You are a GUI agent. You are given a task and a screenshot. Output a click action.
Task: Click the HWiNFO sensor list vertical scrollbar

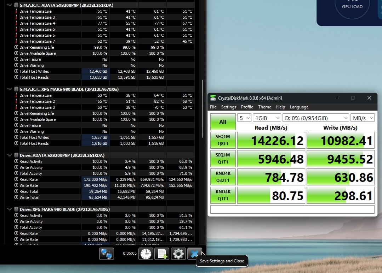tap(203, 106)
